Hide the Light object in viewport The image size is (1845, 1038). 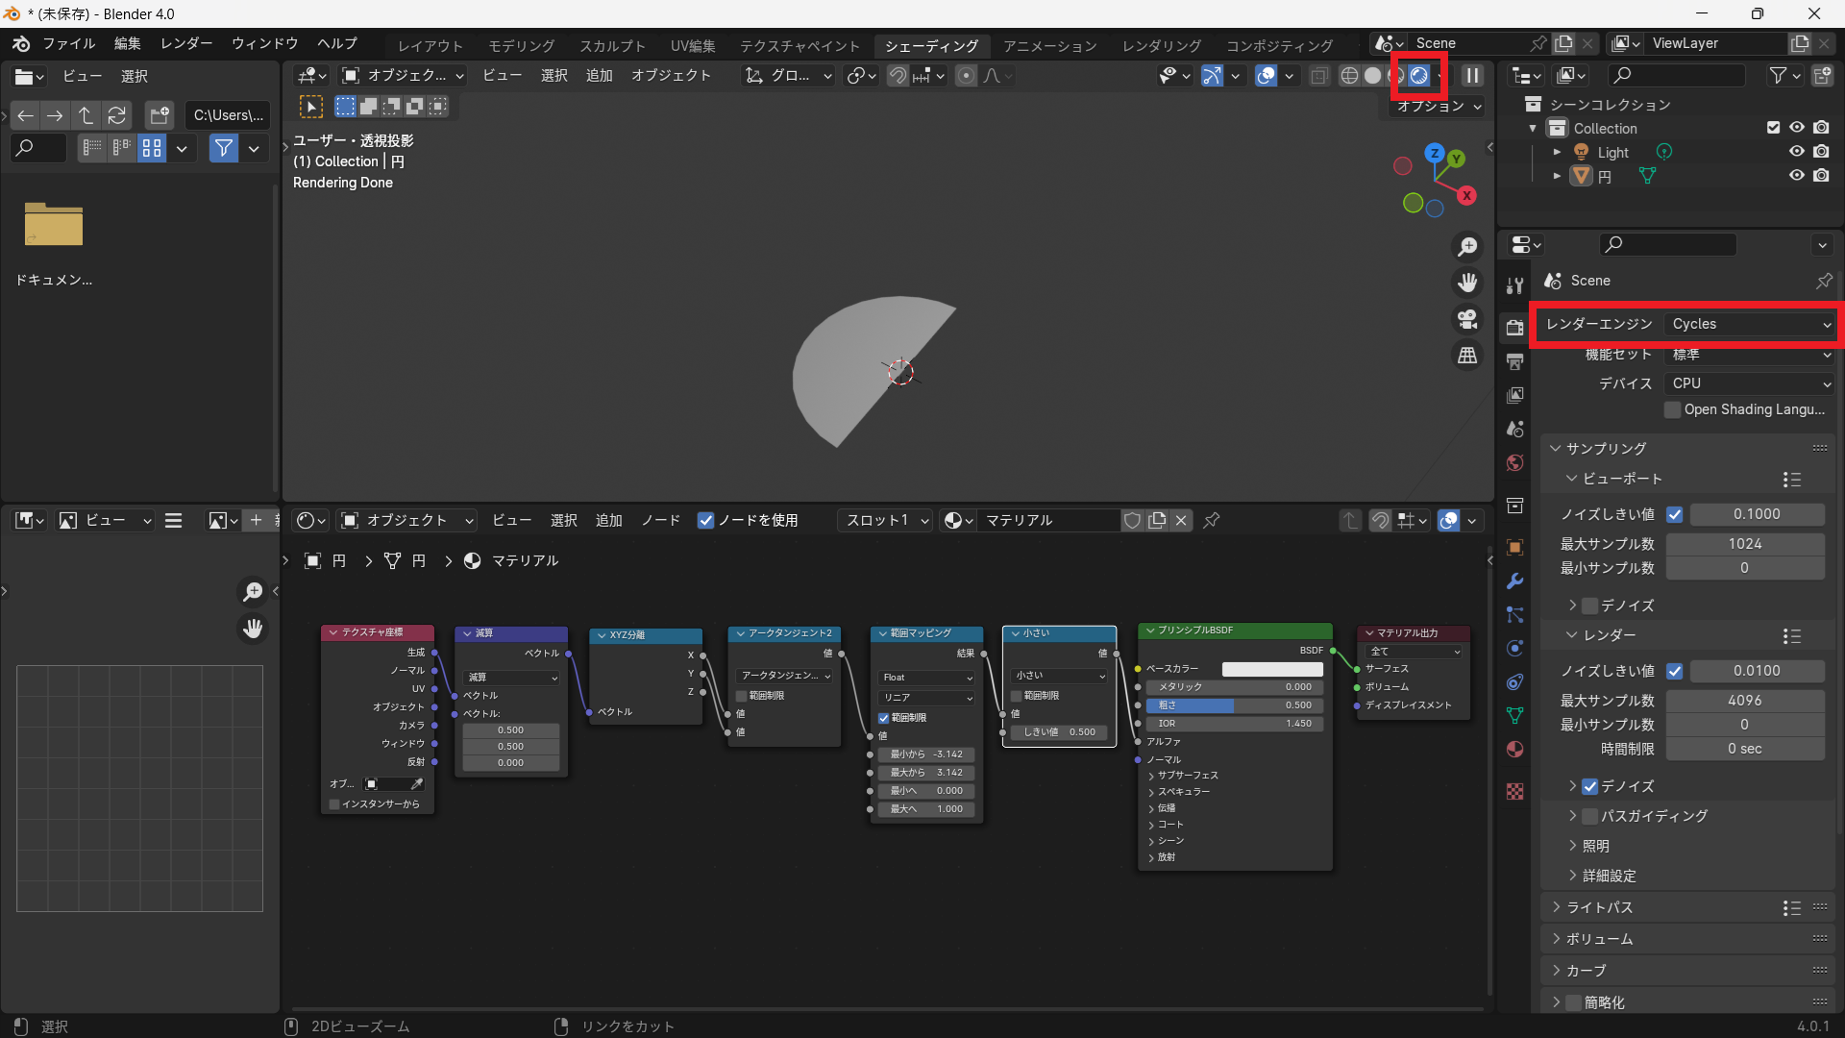1796,152
